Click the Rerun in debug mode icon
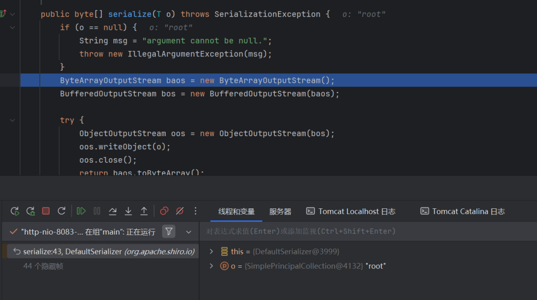537x300 pixels. coord(30,211)
